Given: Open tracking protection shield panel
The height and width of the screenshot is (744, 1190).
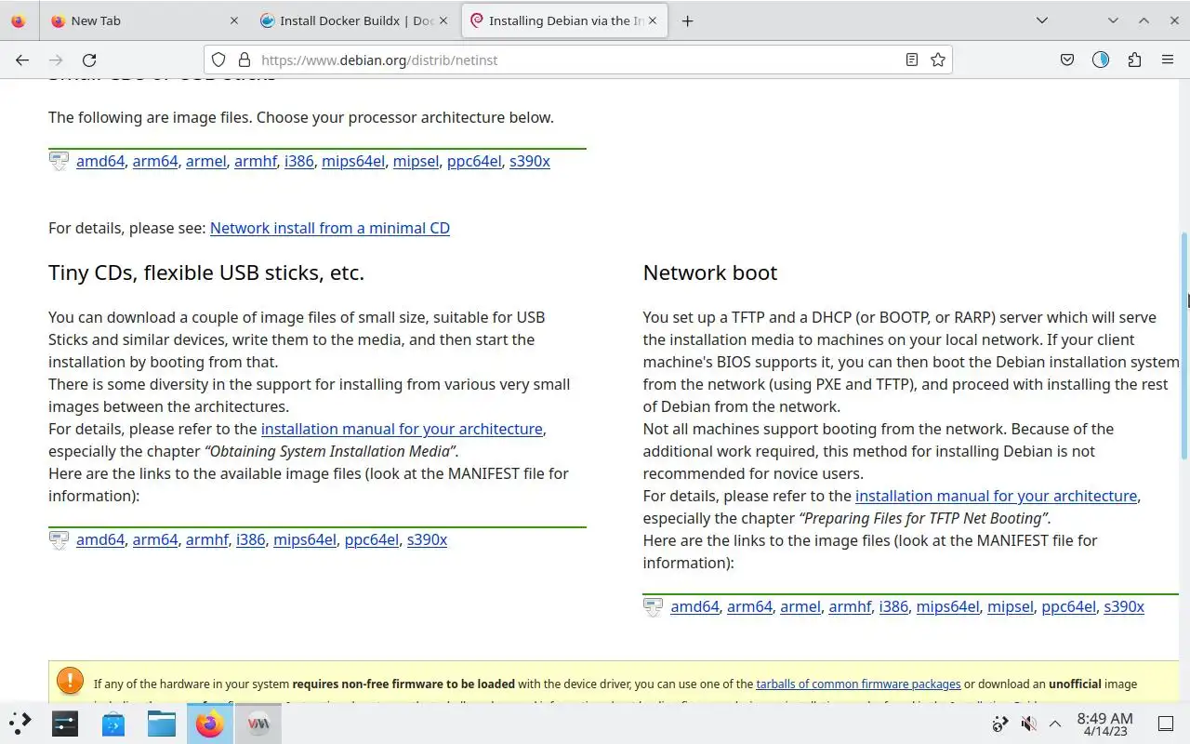Looking at the screenshot, I should [x=218, y=60].
